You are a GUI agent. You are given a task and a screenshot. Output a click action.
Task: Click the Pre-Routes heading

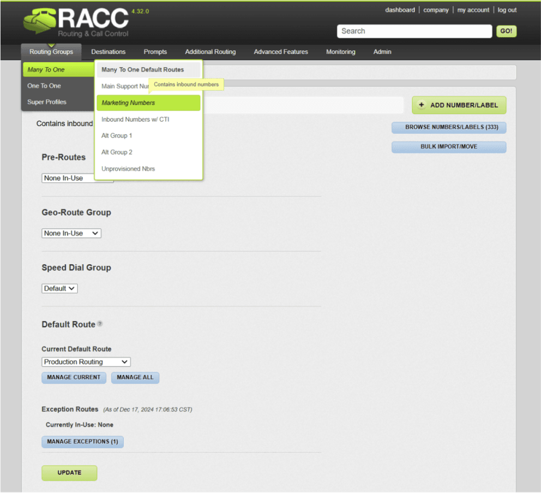tap(63, 158)
